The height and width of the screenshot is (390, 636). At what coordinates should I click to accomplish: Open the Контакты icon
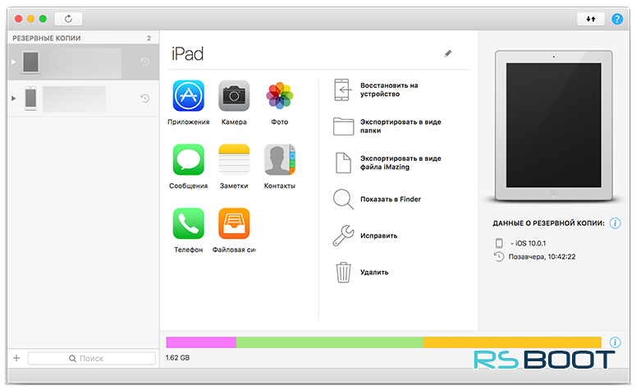pos(280,159)
